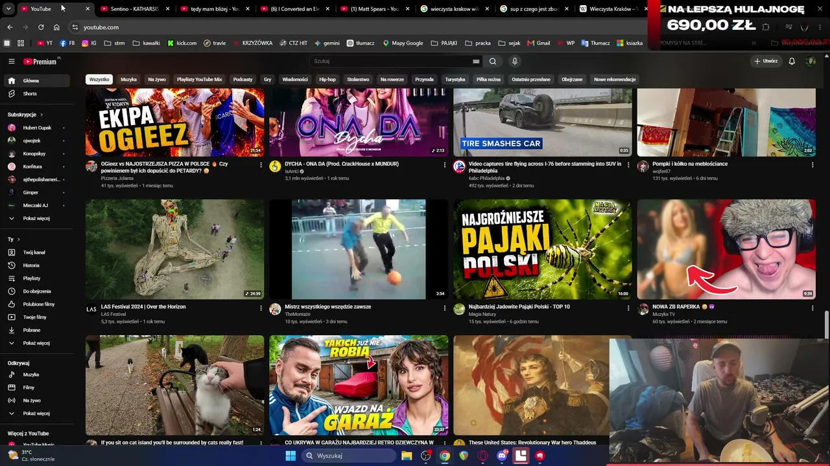Viewport: 830px width, 466px height.
Task: Open the PAJĄKI bookmark folder
Action: click(x=444, y=43)
